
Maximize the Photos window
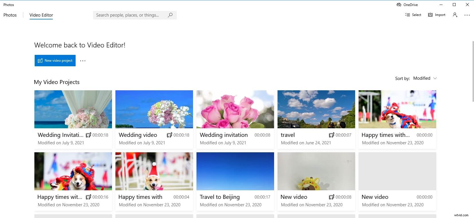pos(454,5)
